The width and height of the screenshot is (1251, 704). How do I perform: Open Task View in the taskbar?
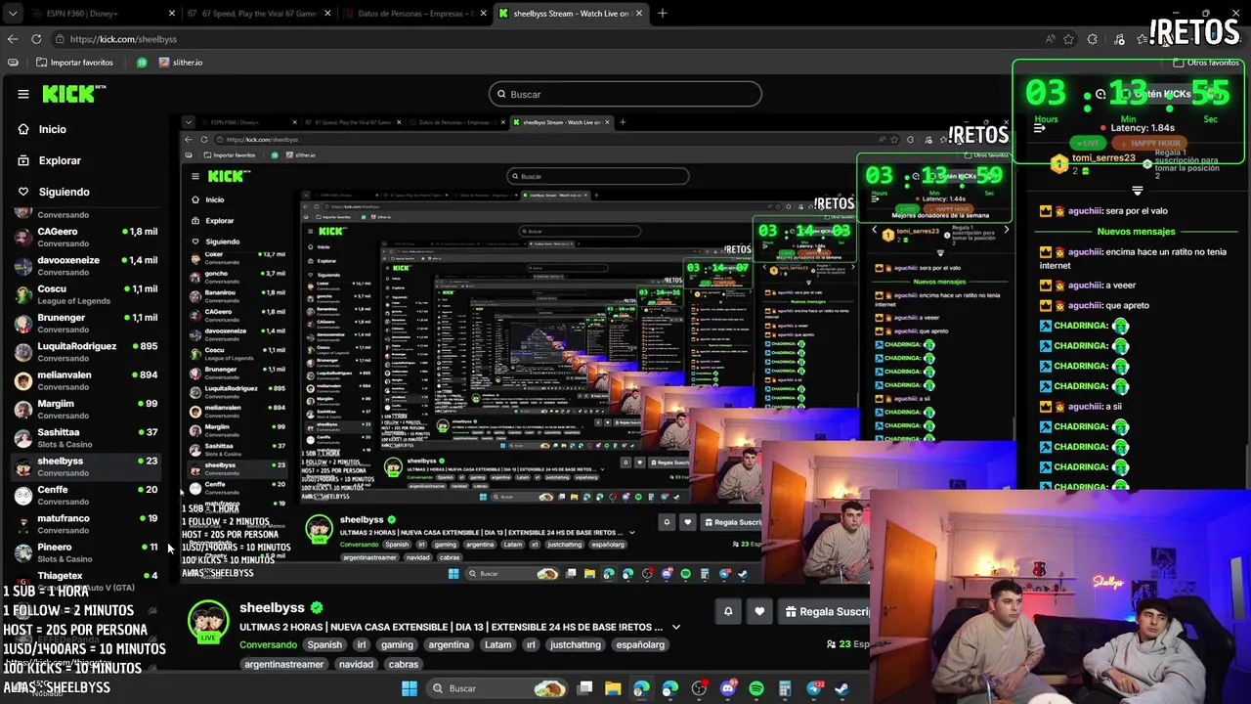[x=584, y=688]
